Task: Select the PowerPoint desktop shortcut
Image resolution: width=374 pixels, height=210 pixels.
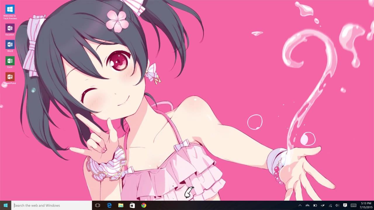Action: tap(10, 78)
